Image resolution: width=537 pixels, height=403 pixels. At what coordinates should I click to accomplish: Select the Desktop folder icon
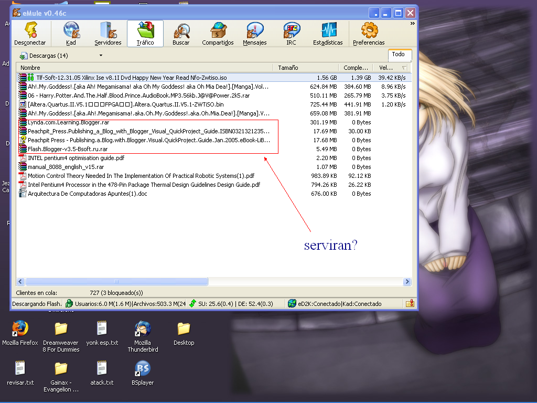(x=184, y=334)
